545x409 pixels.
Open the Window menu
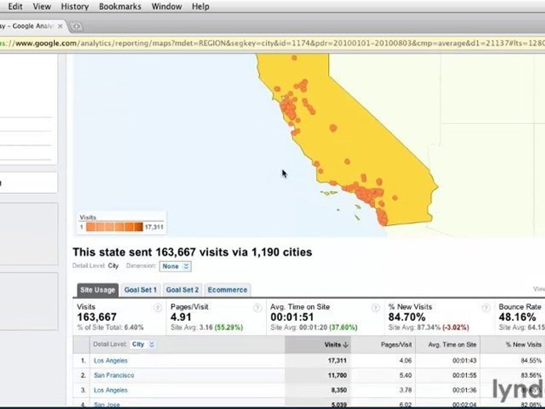click(166, 6)
